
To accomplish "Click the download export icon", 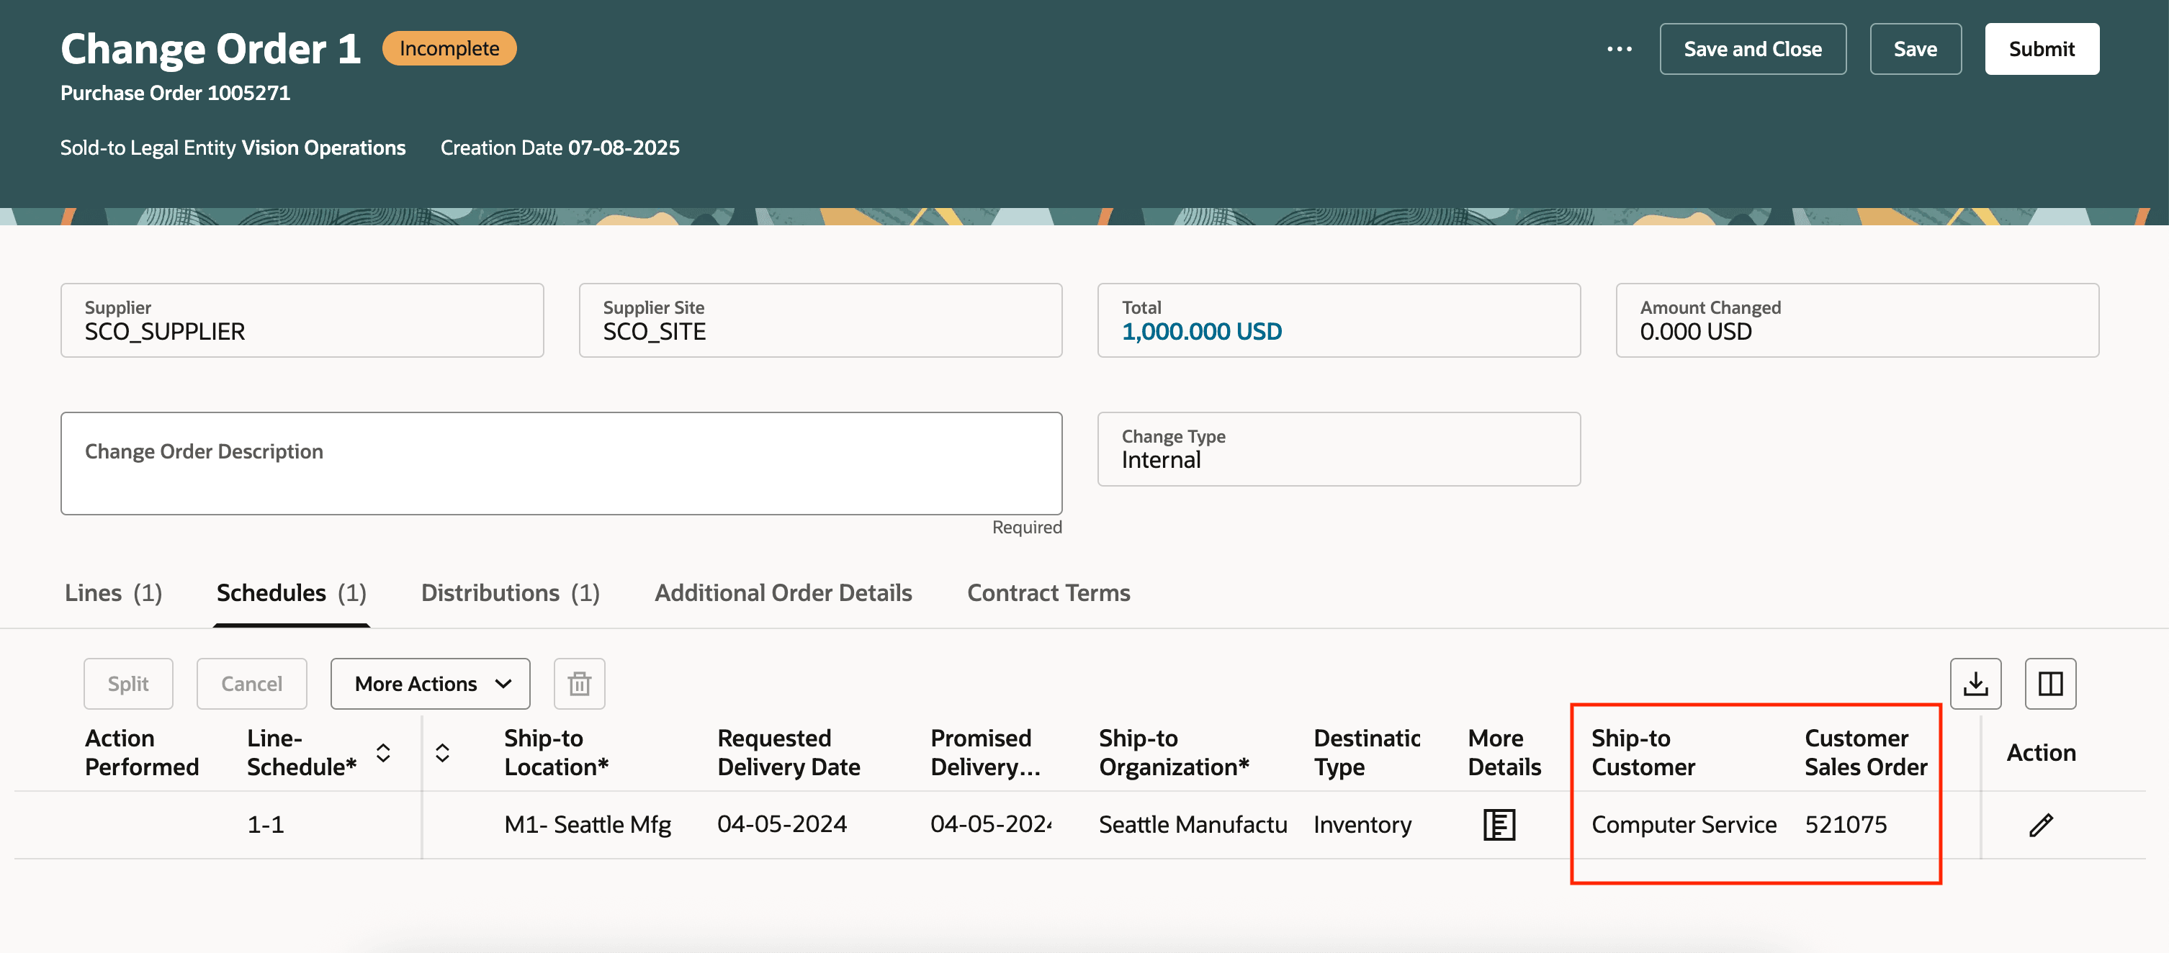I will (x=1975, y=683).
